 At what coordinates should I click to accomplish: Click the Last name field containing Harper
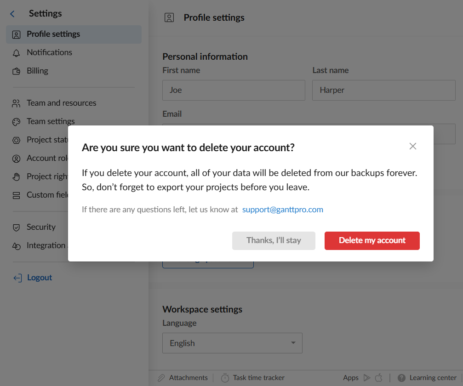point(383,90)
